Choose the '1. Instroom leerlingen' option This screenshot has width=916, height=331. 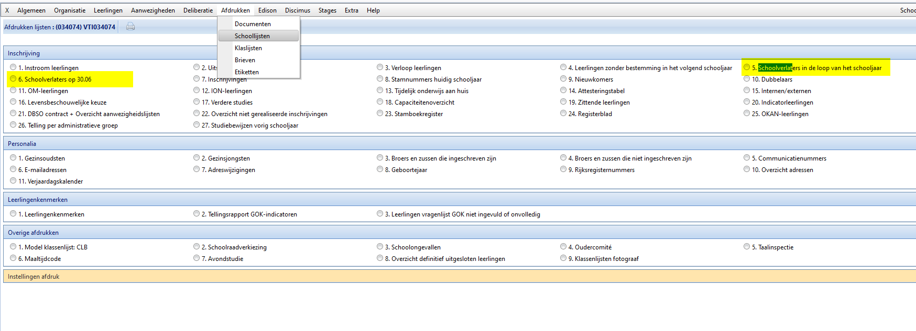click(x=13, y=67)
